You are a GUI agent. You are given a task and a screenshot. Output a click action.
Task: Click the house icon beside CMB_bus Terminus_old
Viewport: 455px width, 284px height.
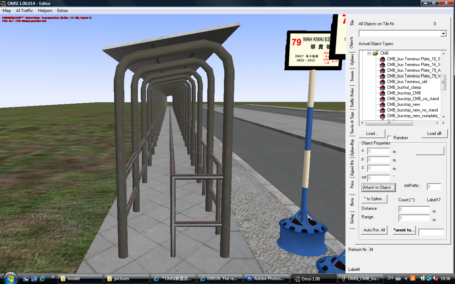(x=382, y=82)
